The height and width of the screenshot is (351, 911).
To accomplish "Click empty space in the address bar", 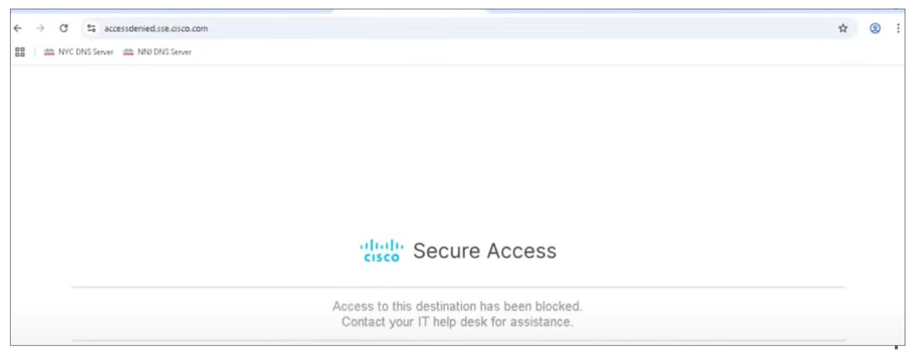I will [x=501, y=28].
